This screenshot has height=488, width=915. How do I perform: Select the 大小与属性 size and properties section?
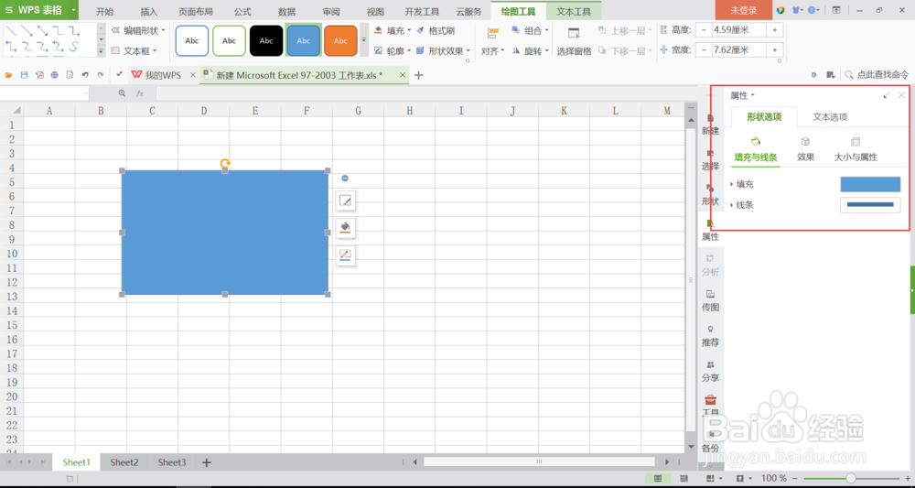(x=856, y=149)
